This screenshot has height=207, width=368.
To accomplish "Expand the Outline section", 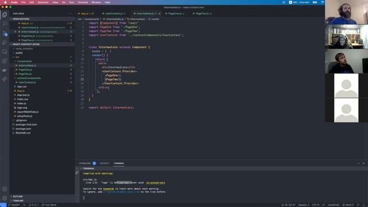I will 42,197.
